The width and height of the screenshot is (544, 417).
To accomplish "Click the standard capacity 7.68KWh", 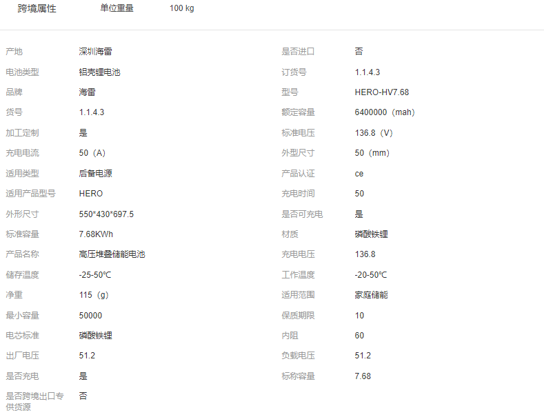I will (97, 234).
